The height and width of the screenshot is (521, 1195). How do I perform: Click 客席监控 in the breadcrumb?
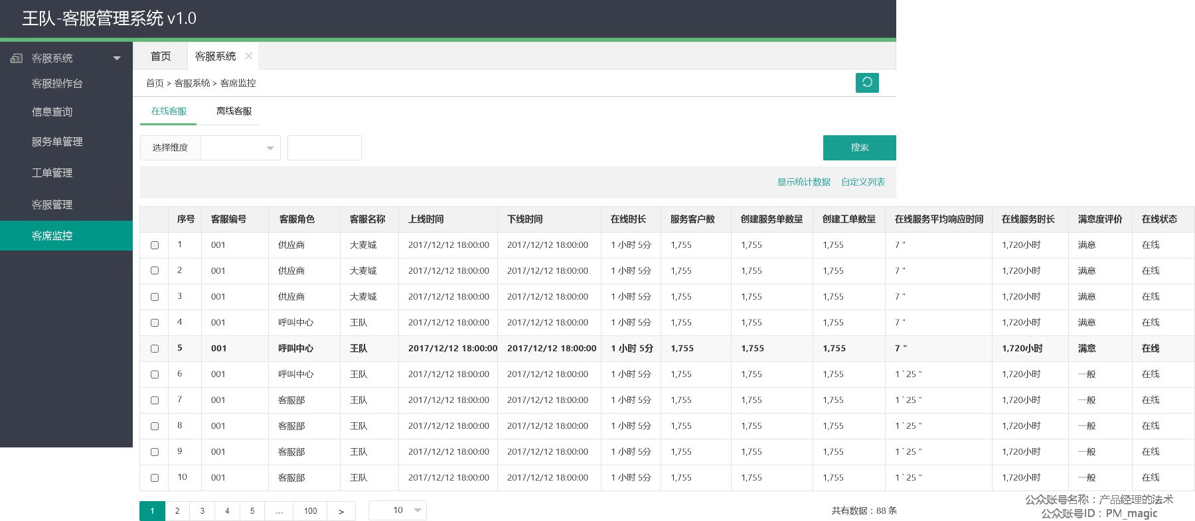[x=238, y=84]
